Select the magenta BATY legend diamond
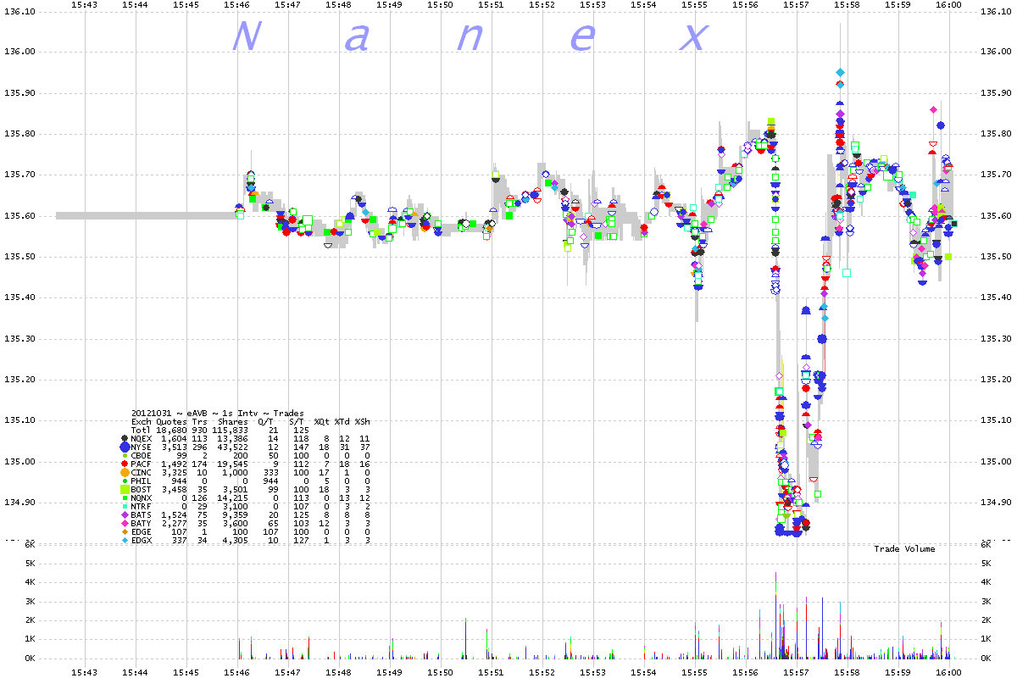This screenshot has height=678, width=1017. tap(125, 523)
